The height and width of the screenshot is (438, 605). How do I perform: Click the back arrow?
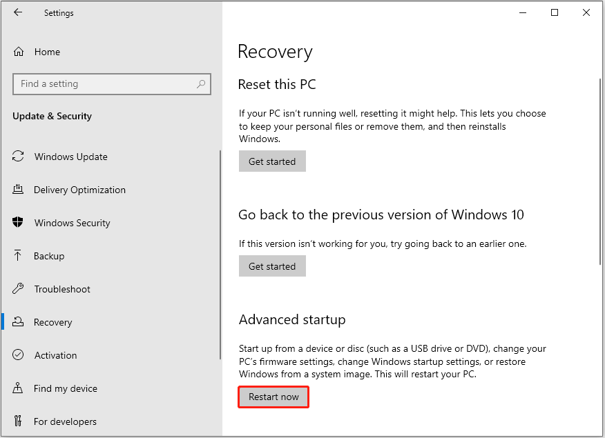coord(17,12)
